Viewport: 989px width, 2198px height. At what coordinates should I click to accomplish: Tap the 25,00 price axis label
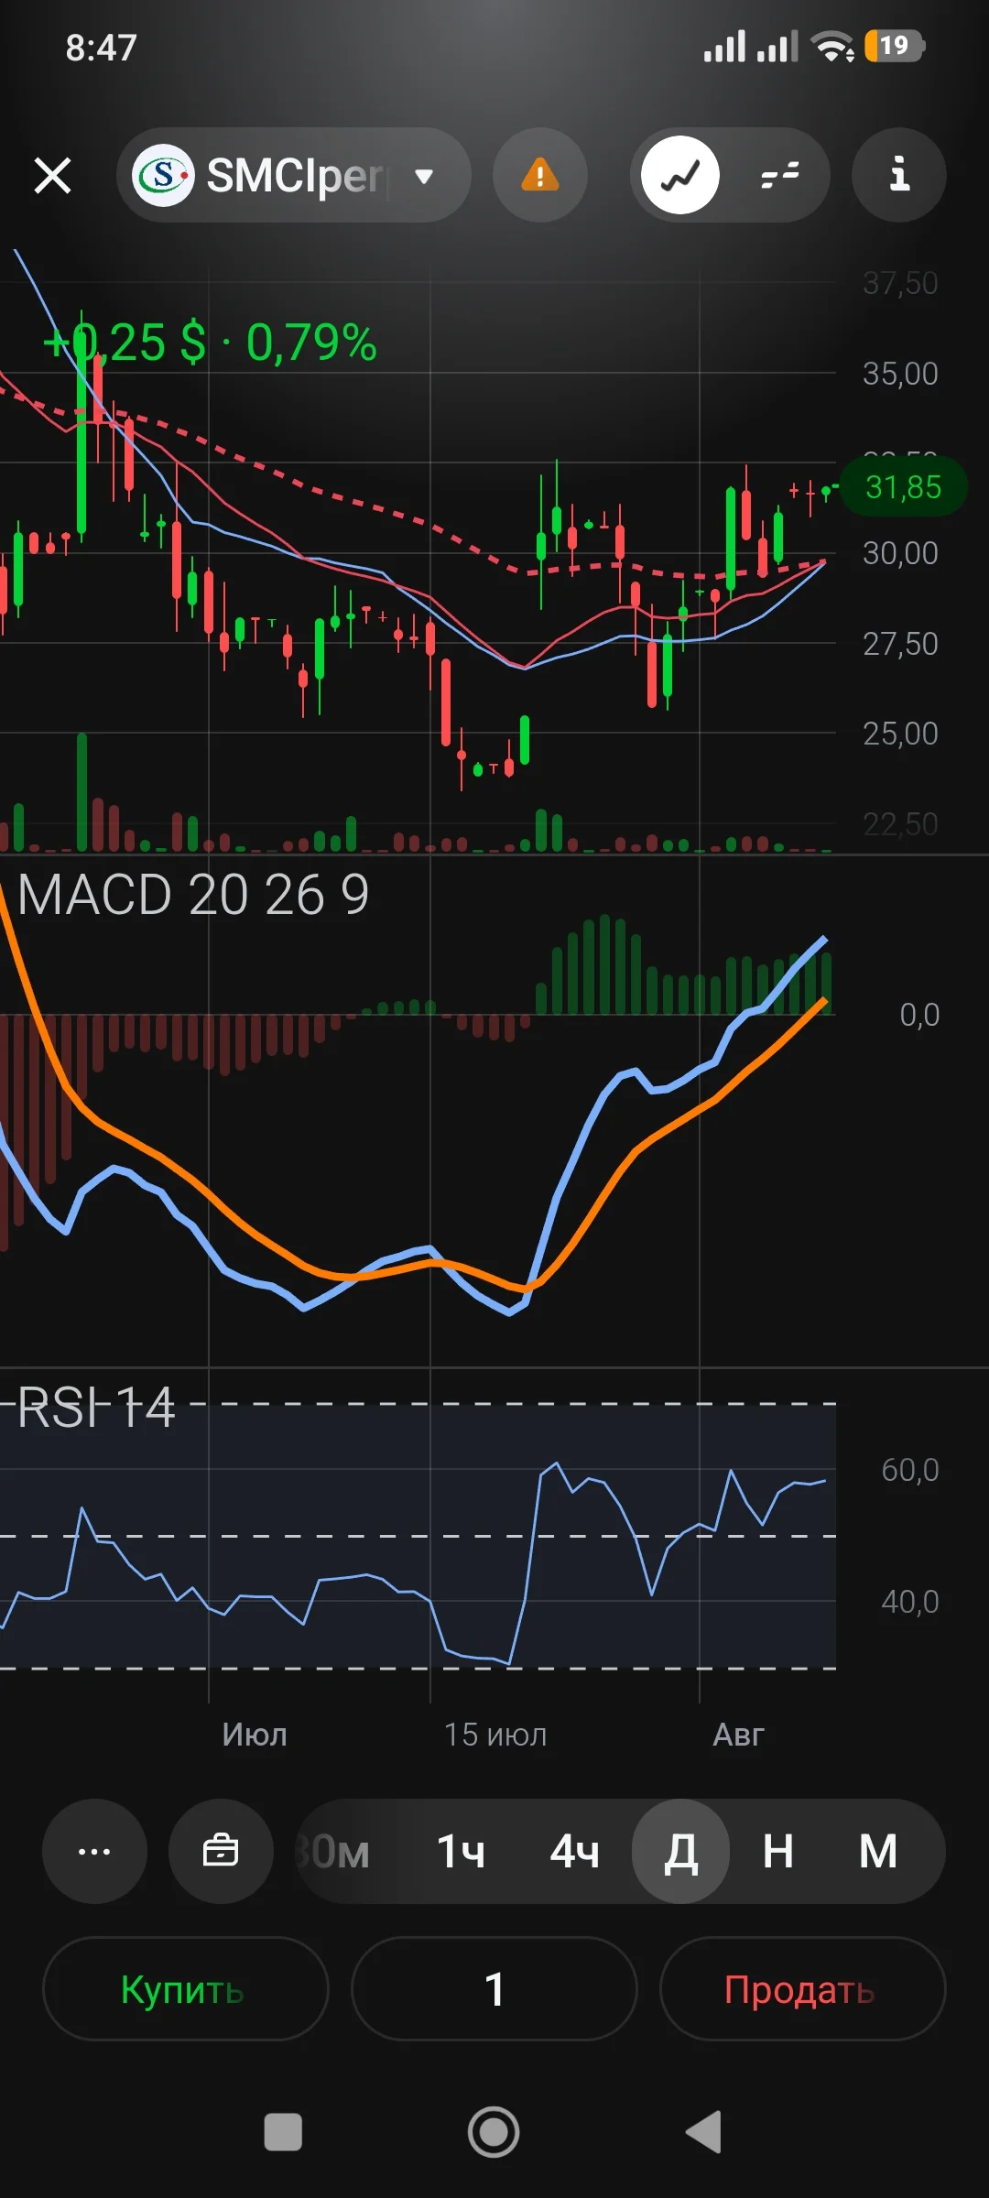pyautogui.click(x=900, y=734)
